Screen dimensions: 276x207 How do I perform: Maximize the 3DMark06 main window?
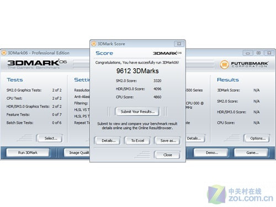pyautogui.click(x=258, y=53)
